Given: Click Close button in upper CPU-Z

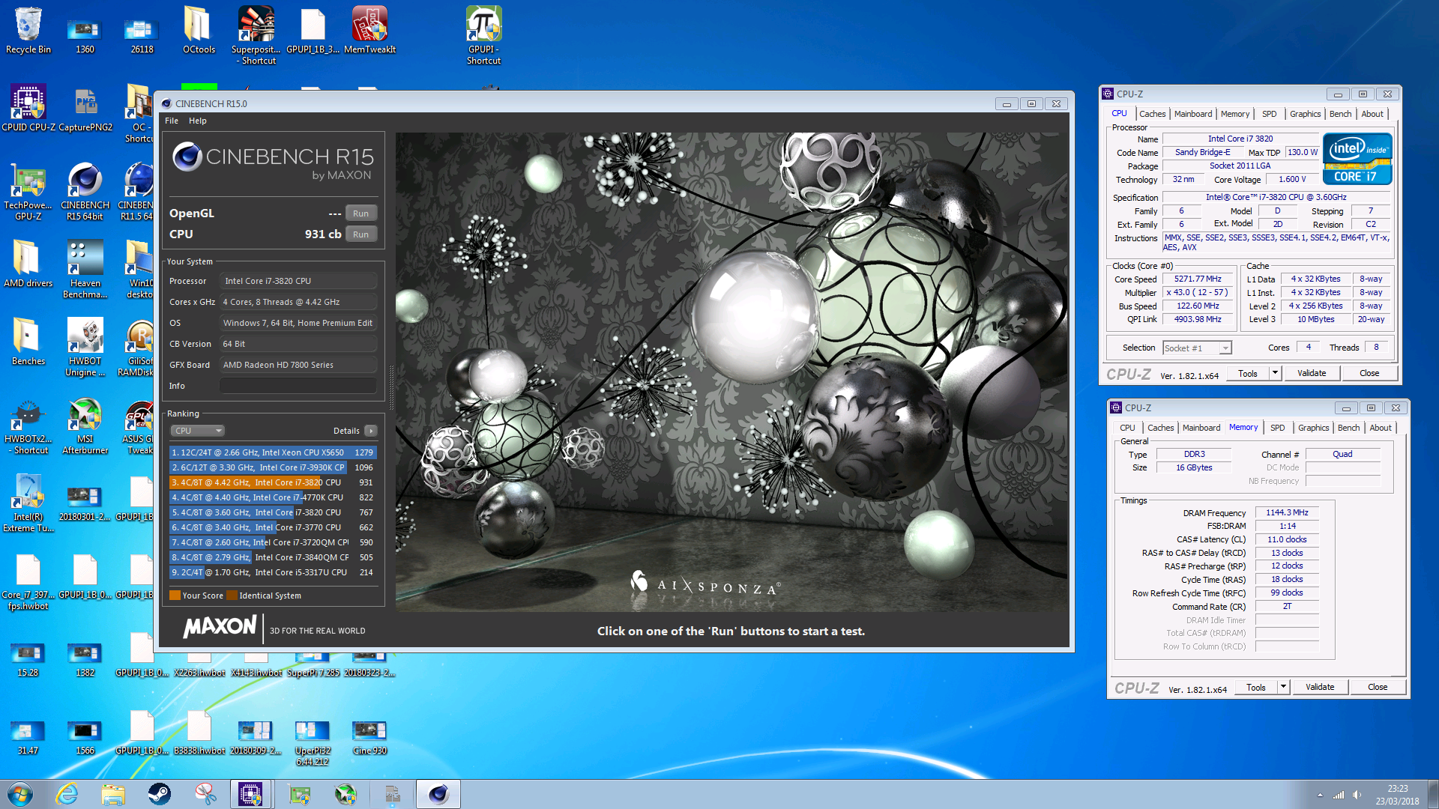Looking at the screenshot, I should coord(1369,373).
